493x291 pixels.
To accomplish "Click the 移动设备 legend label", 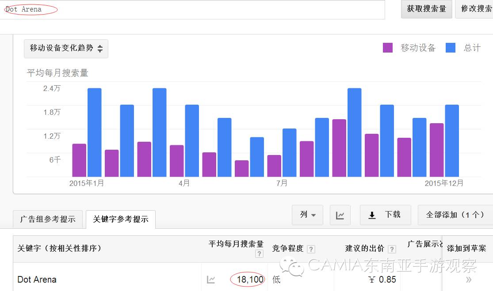I will pos(418,48).
